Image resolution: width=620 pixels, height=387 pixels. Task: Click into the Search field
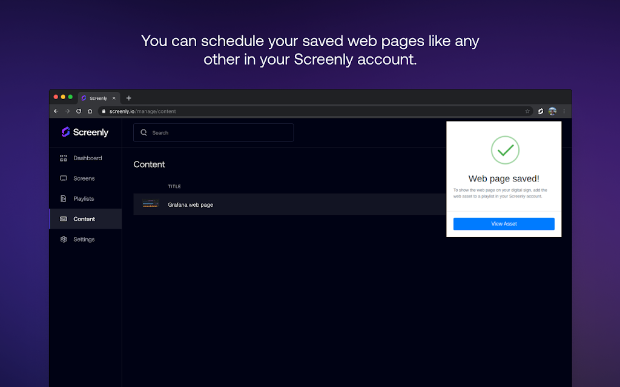[x=214, y=132]
